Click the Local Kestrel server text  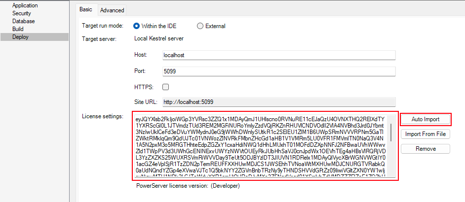158,39
